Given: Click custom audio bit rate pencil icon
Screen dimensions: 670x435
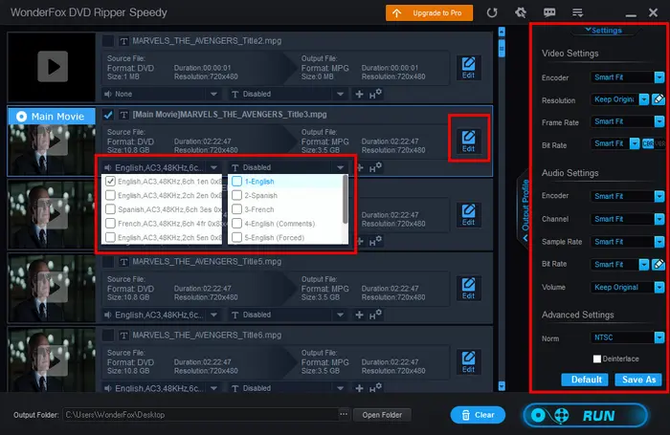Looking at the screenshot, I should 659,264.
